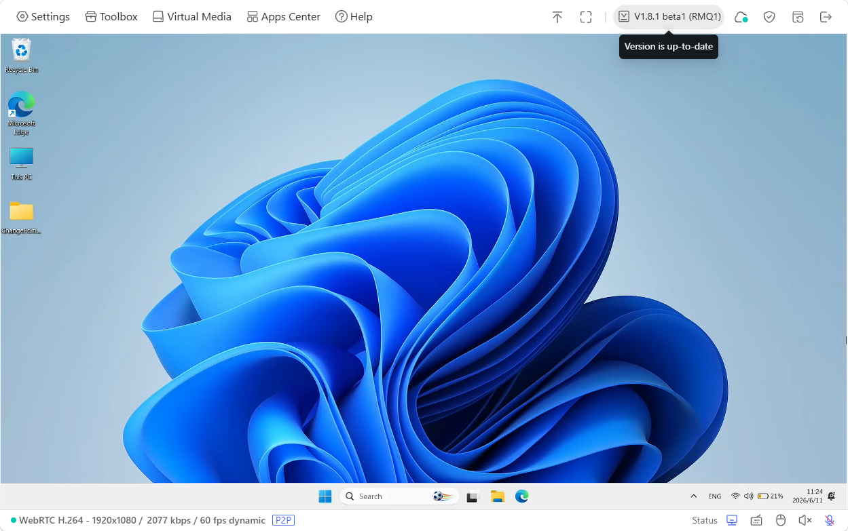848x531 pixels.
Task: Open the Help menu
Action: click(354, 17)
